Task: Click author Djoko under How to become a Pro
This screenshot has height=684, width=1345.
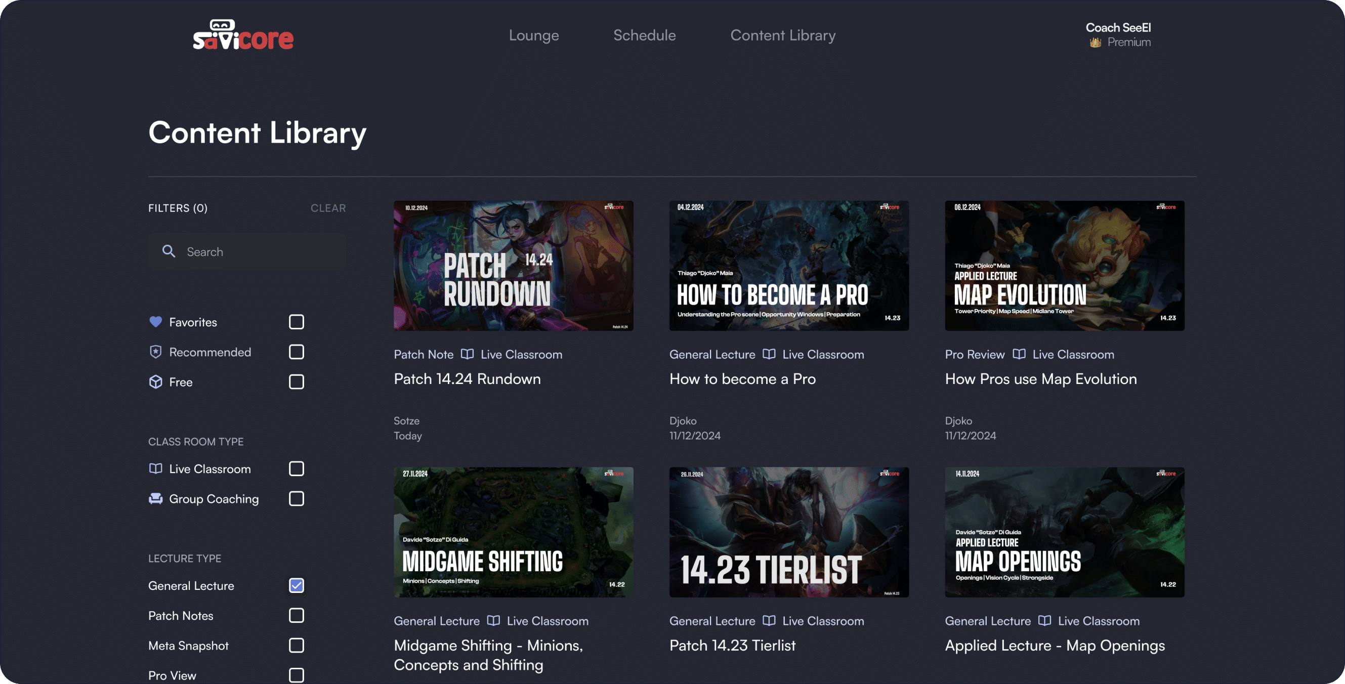Action: pyautogui.click(x=683, y=420)
